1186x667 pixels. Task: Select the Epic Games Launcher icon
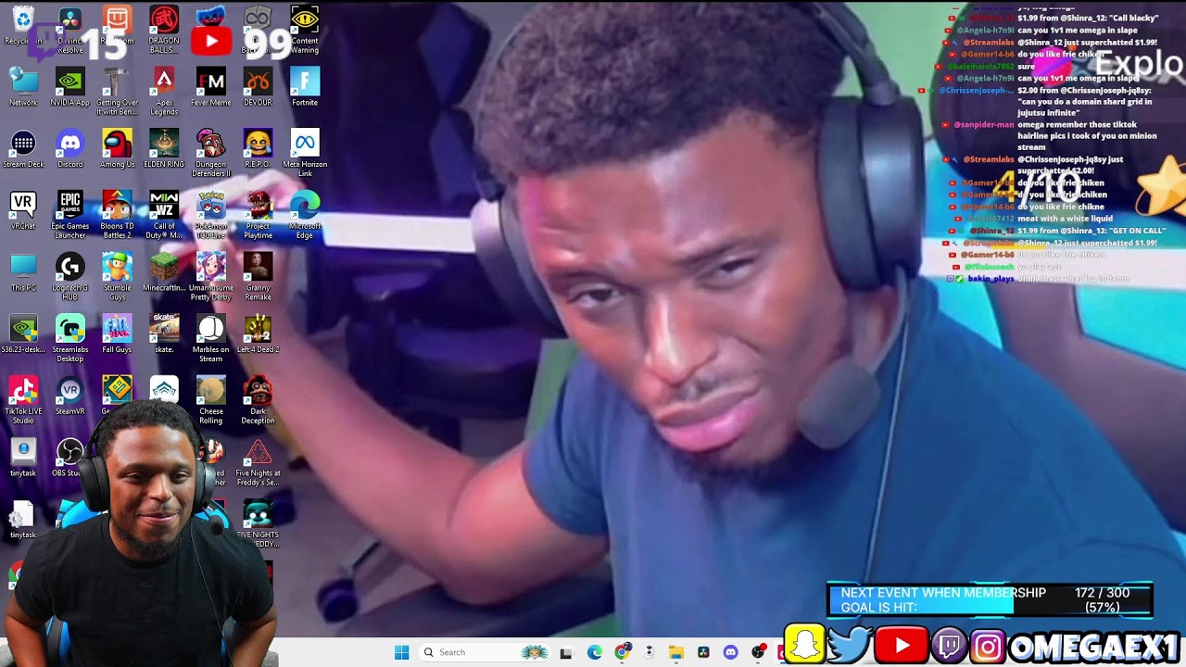[x=70, y=215]
